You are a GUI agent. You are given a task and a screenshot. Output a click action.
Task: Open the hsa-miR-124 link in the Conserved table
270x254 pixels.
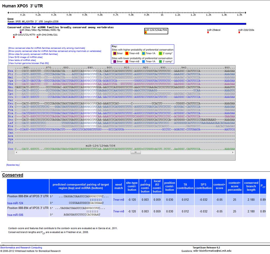pyautogui.click(x=15, y=203)
